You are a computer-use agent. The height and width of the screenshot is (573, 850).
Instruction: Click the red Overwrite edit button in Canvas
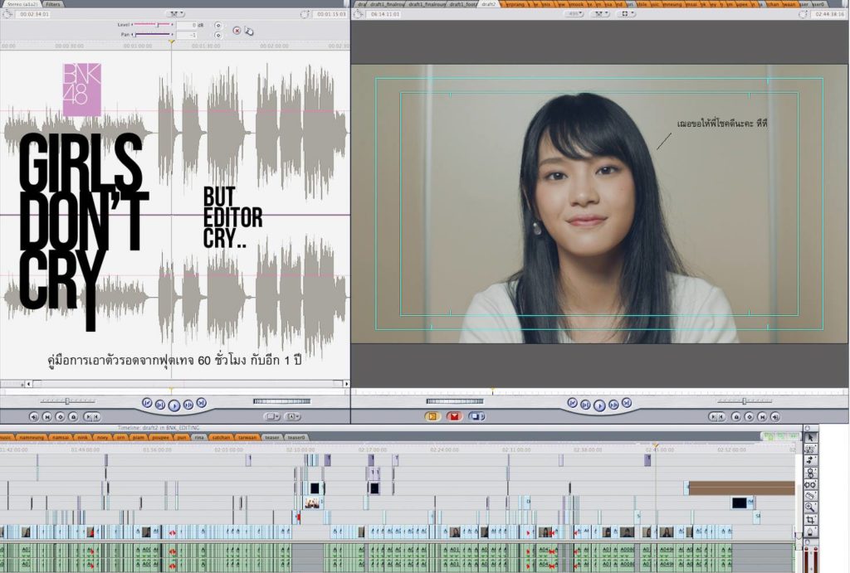coord(454,416)
